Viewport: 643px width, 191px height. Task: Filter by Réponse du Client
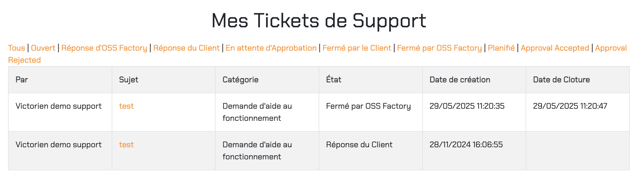pyautogui.click(x=187, y=48)
